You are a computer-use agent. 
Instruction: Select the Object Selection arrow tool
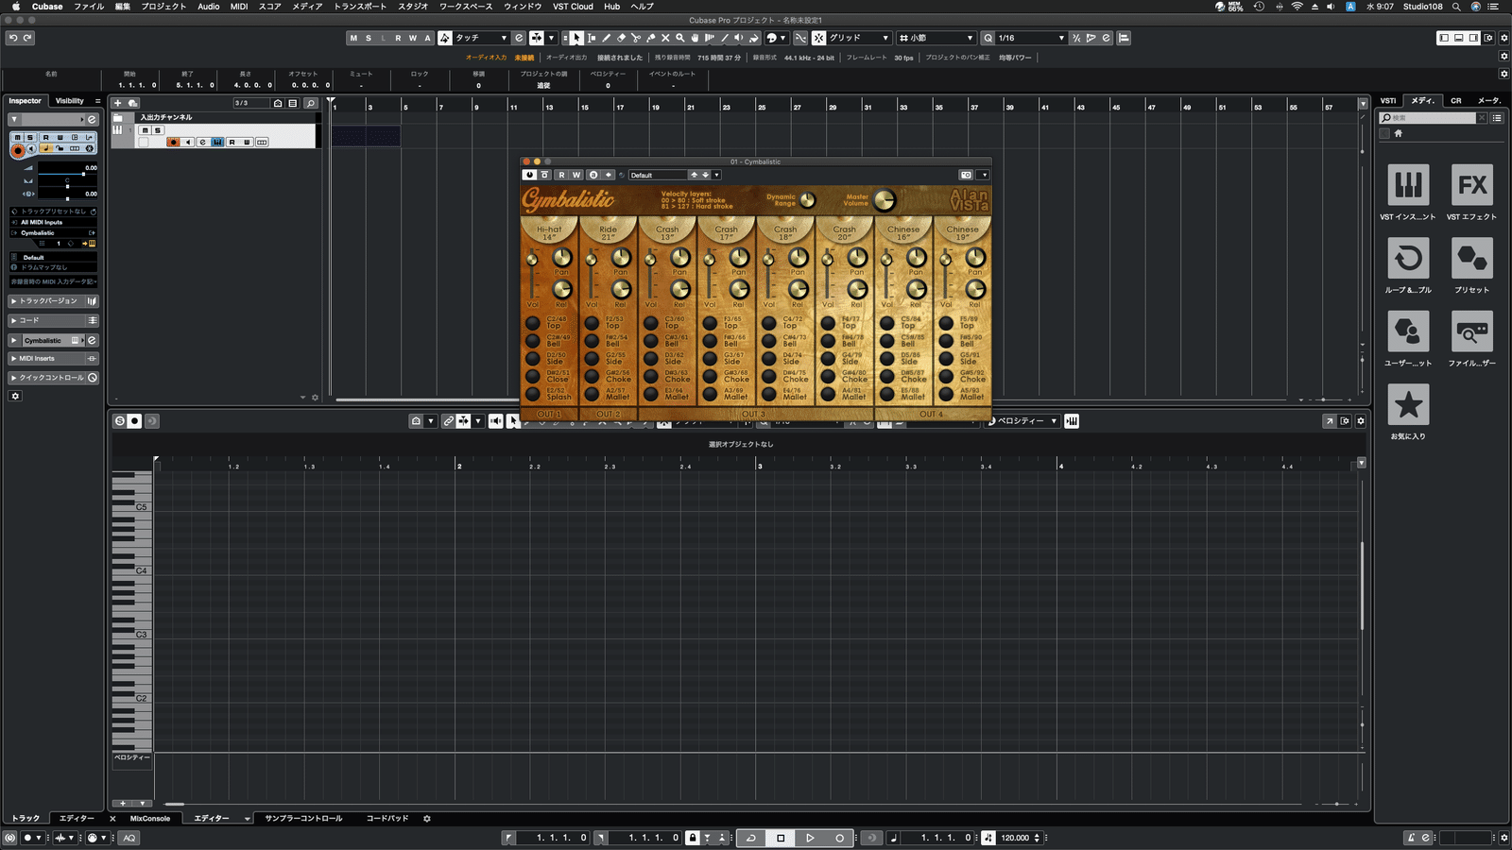tap(576, 38)
